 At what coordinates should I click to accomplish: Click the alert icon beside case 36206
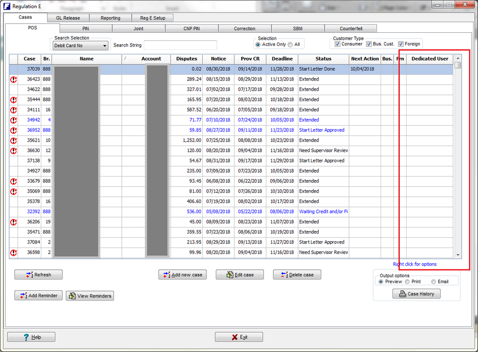[x=14, y=222]
